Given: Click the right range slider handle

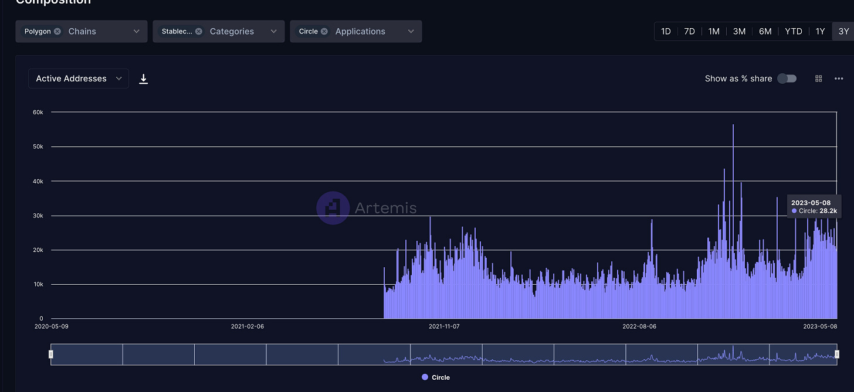Looking at the screenshot, I should (x=837, y=354).
